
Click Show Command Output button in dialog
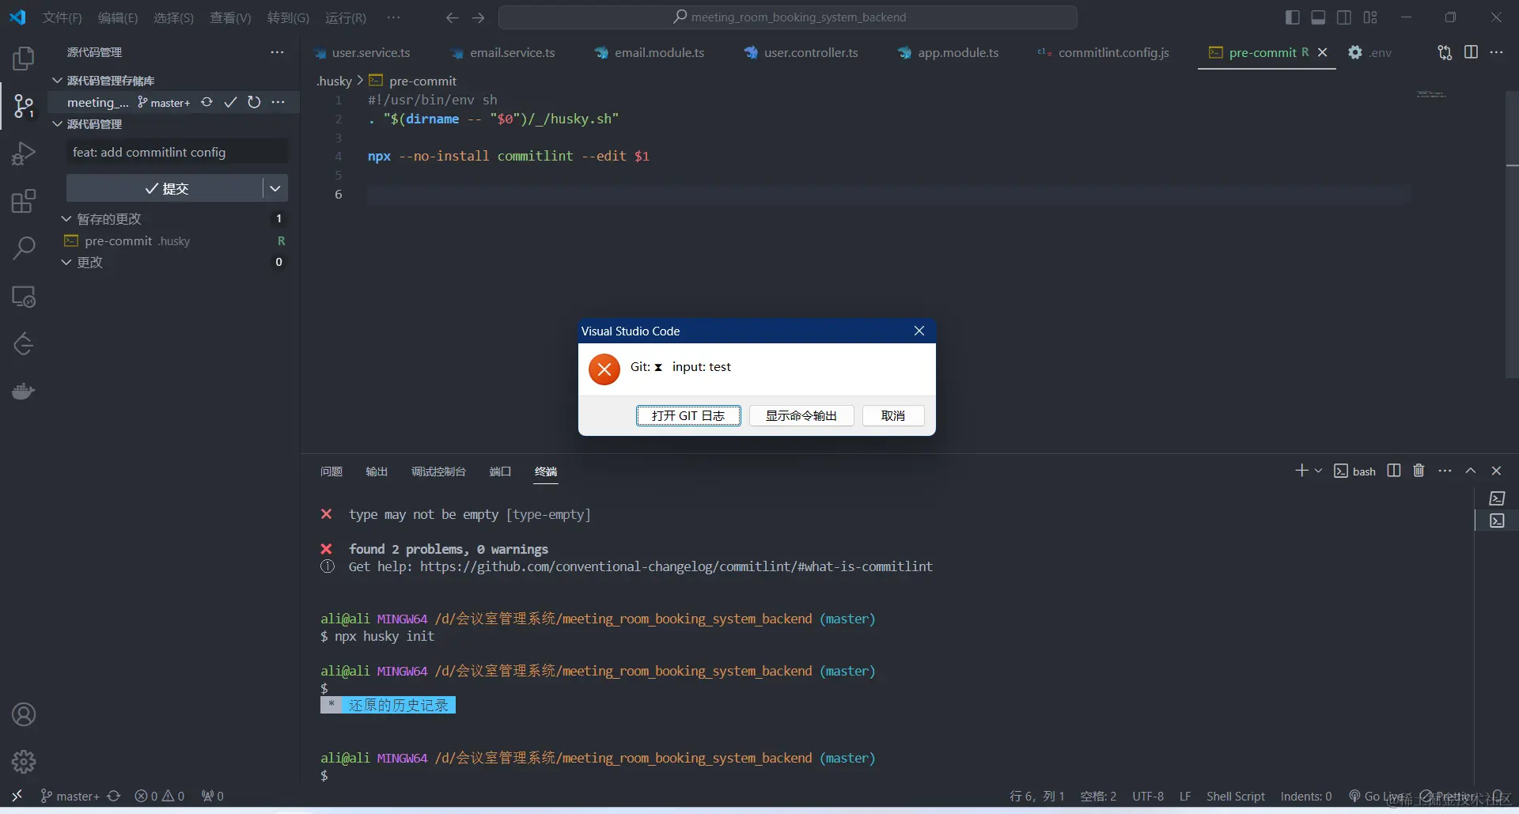pyautogui.click(x=801, y=415)
